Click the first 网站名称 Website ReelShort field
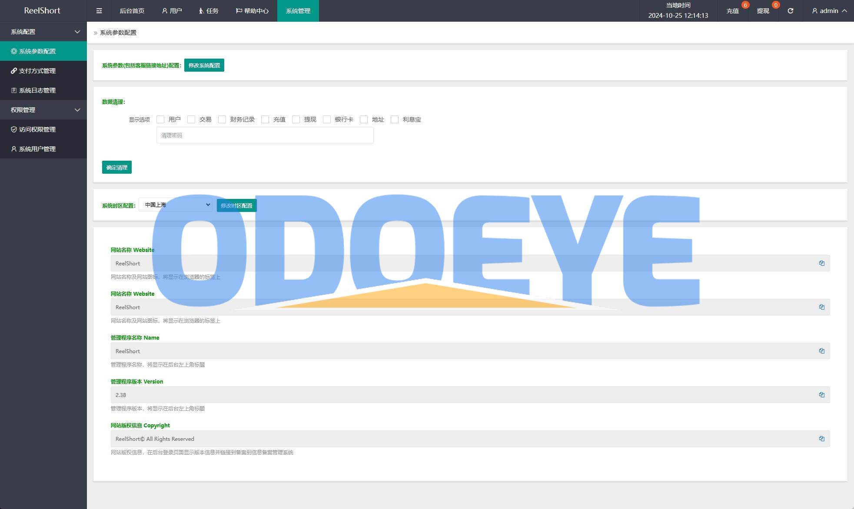Viewport: 854px width, 509px height. coord(470,263)
